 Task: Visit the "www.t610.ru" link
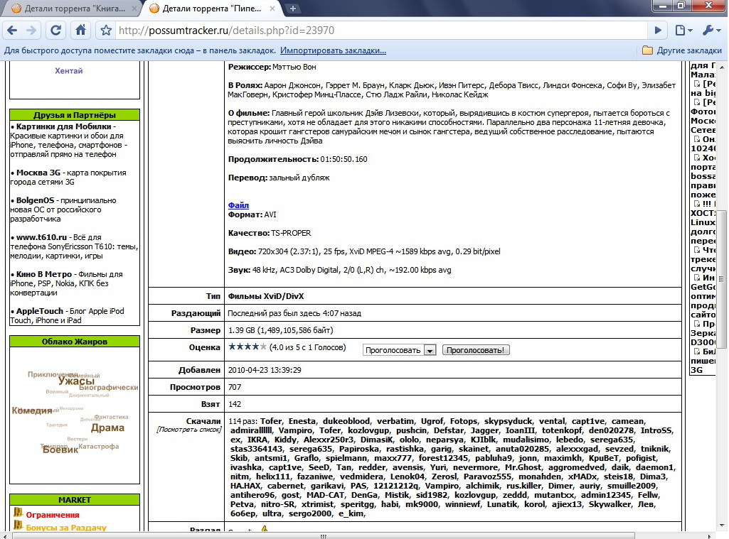point(41,237)
